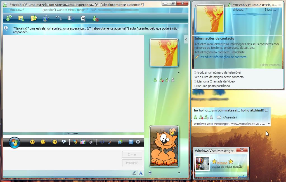Screen dimensions: 286x182
Task: Switch to handwriting pen input mode
Action: coord(134,173)
